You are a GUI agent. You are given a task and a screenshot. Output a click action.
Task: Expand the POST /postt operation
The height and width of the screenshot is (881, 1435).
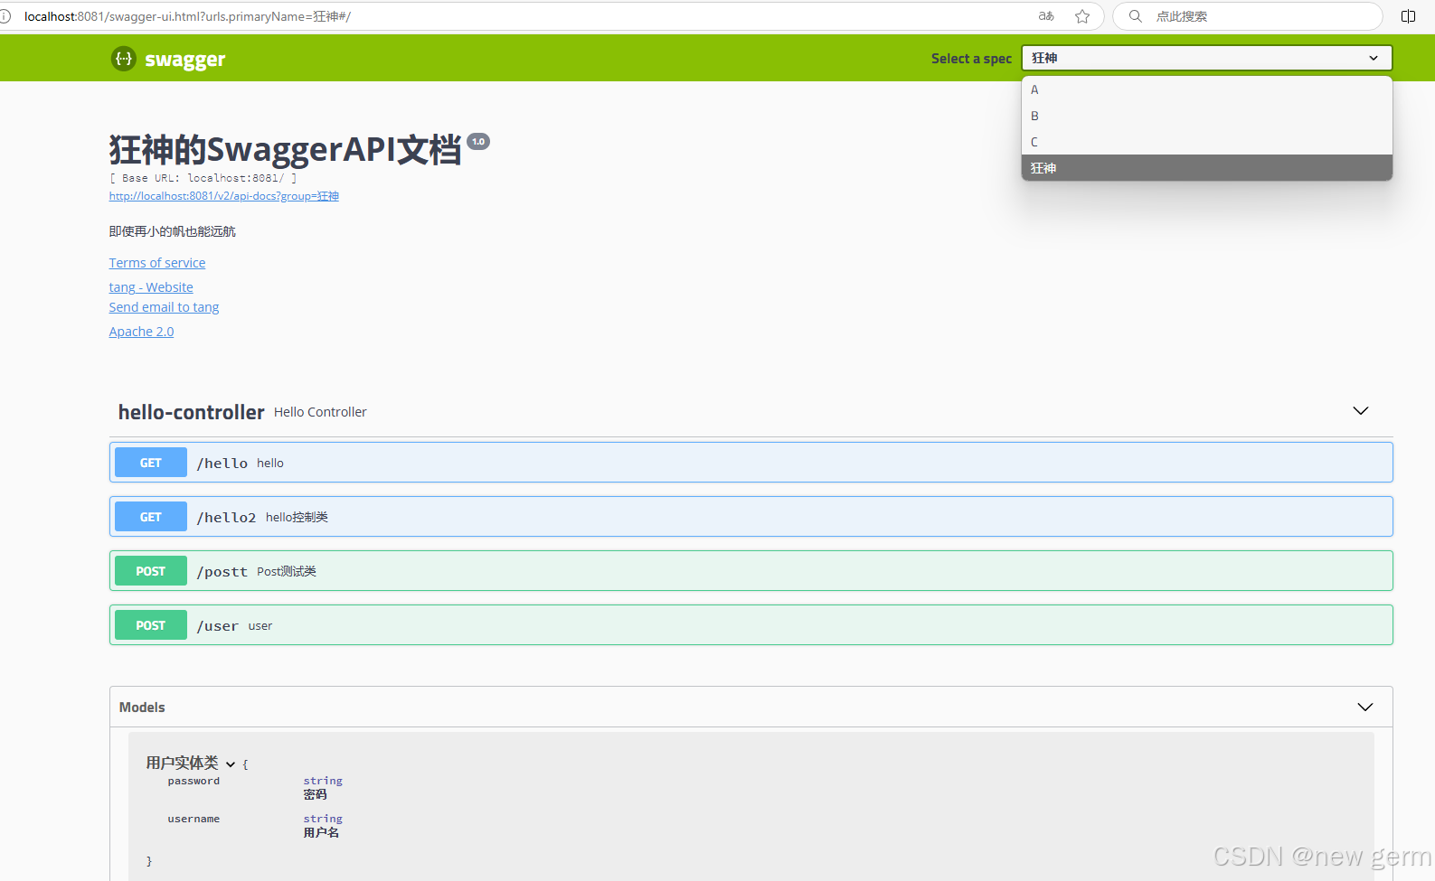(x=751, y=571)
